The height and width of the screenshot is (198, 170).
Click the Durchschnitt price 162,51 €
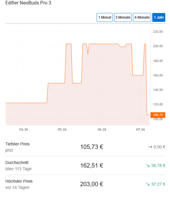92,165
